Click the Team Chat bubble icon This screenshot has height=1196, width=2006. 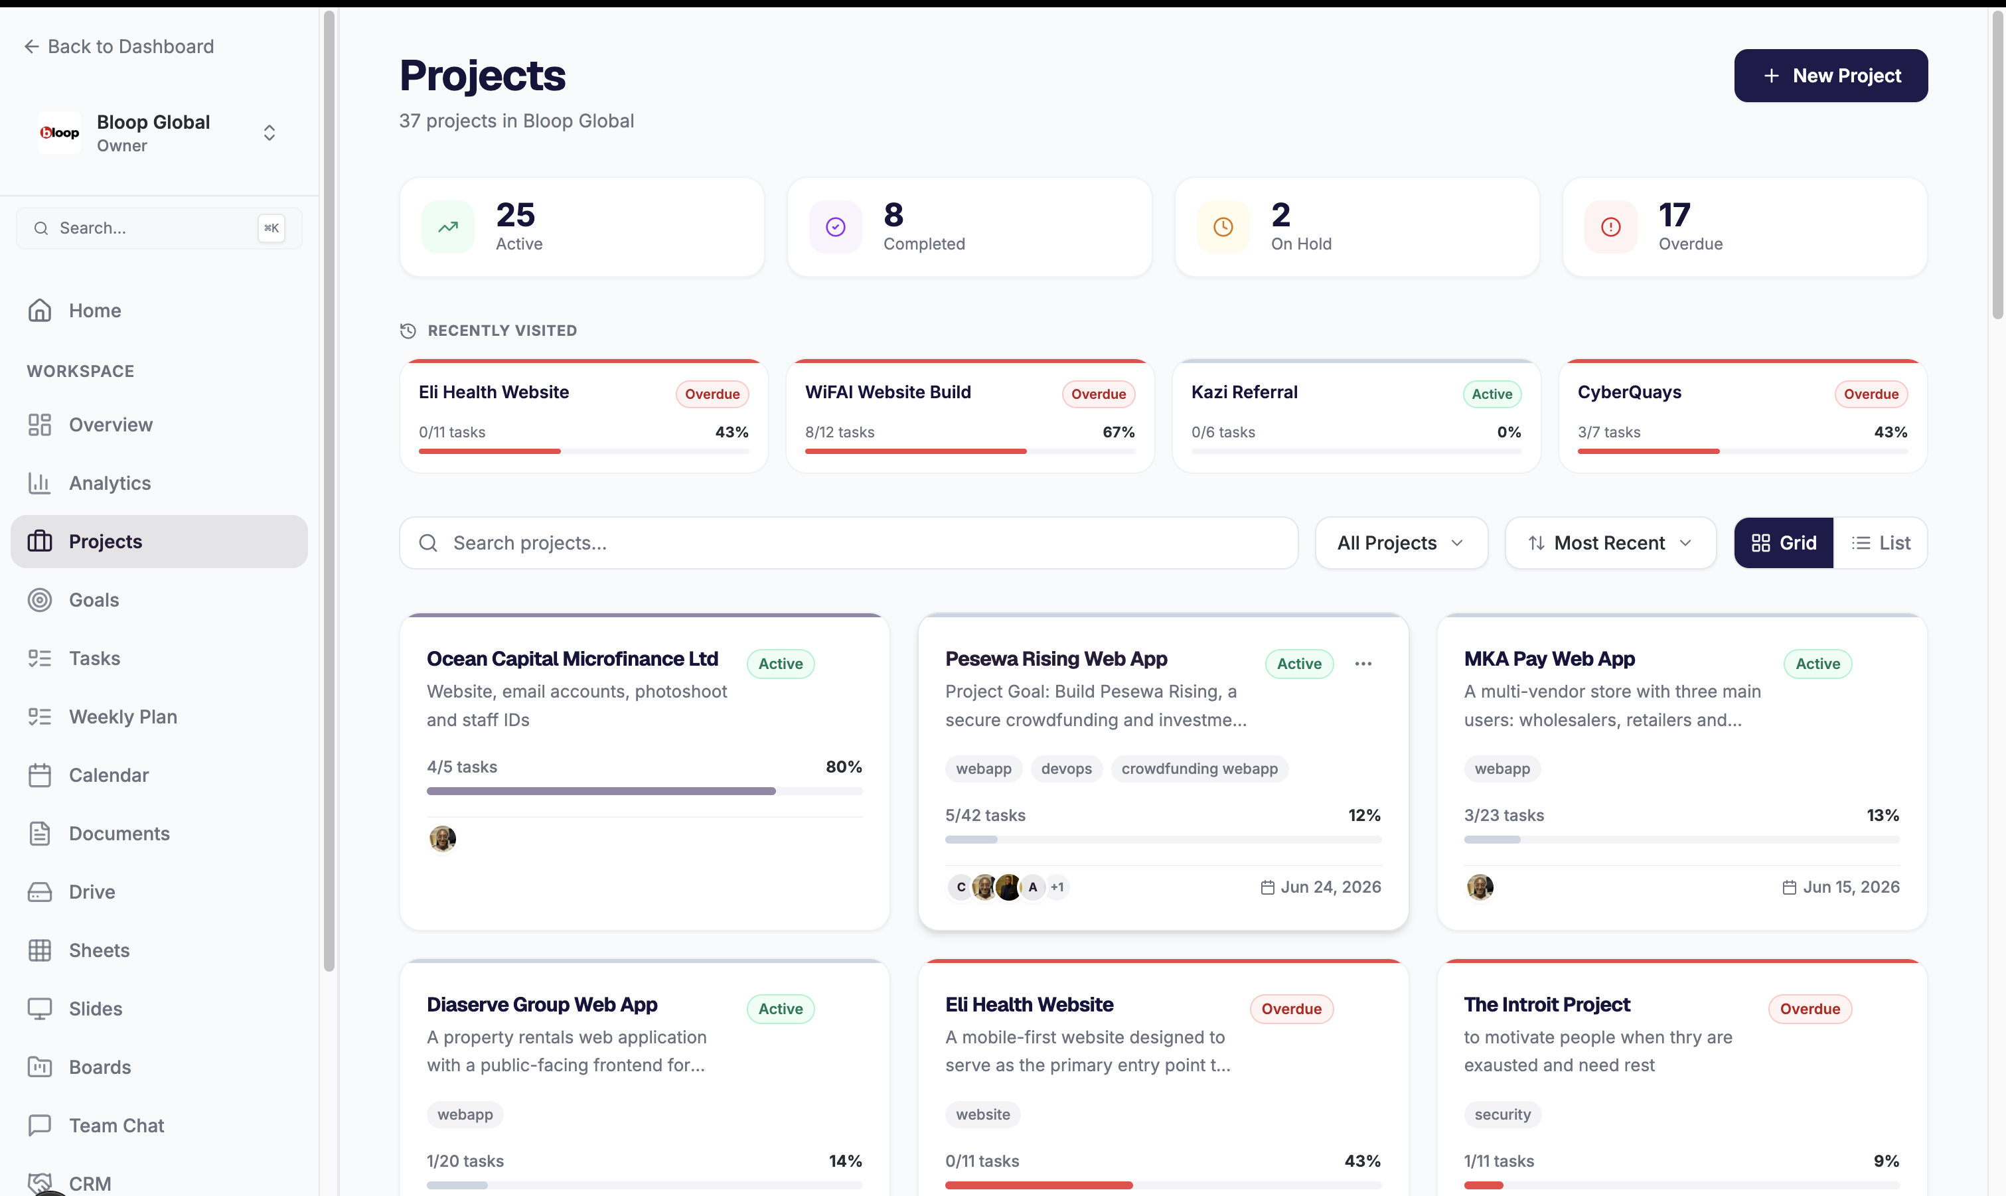39,1126
